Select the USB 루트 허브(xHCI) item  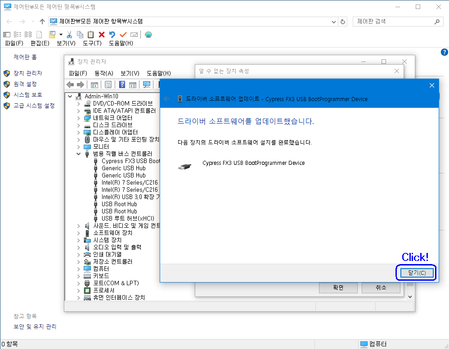coord(128,218)
